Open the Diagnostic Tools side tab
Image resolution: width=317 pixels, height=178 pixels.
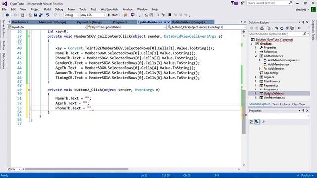pyautogui.click(x=313, y=30)
